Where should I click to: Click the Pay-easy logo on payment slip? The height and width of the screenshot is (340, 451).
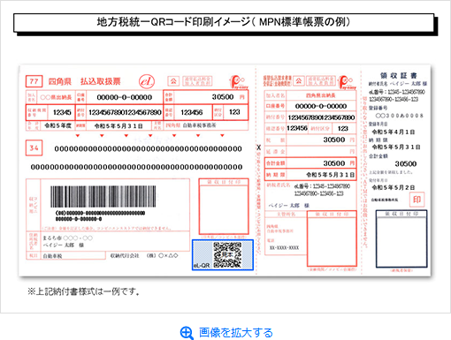[x=239, y=82]
